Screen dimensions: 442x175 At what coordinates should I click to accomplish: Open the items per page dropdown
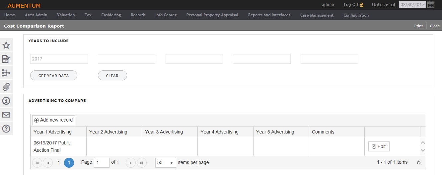click(166, 163)
